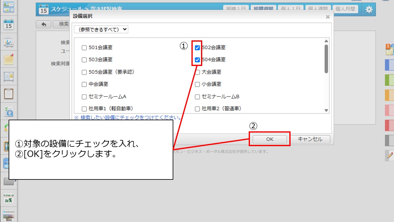Open the たのめーる icon in the left menu
The height and width of the screenshot is (222, 394).
(9, 198)
